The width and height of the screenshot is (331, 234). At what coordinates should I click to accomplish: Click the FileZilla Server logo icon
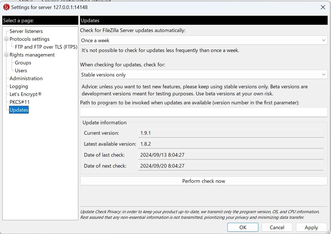pos(6,7)
